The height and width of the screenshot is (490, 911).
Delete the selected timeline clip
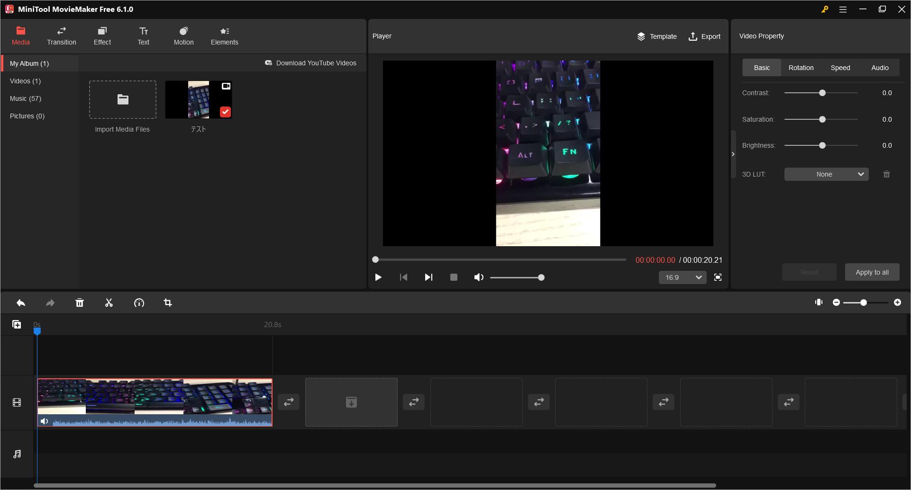click(80, 303)
